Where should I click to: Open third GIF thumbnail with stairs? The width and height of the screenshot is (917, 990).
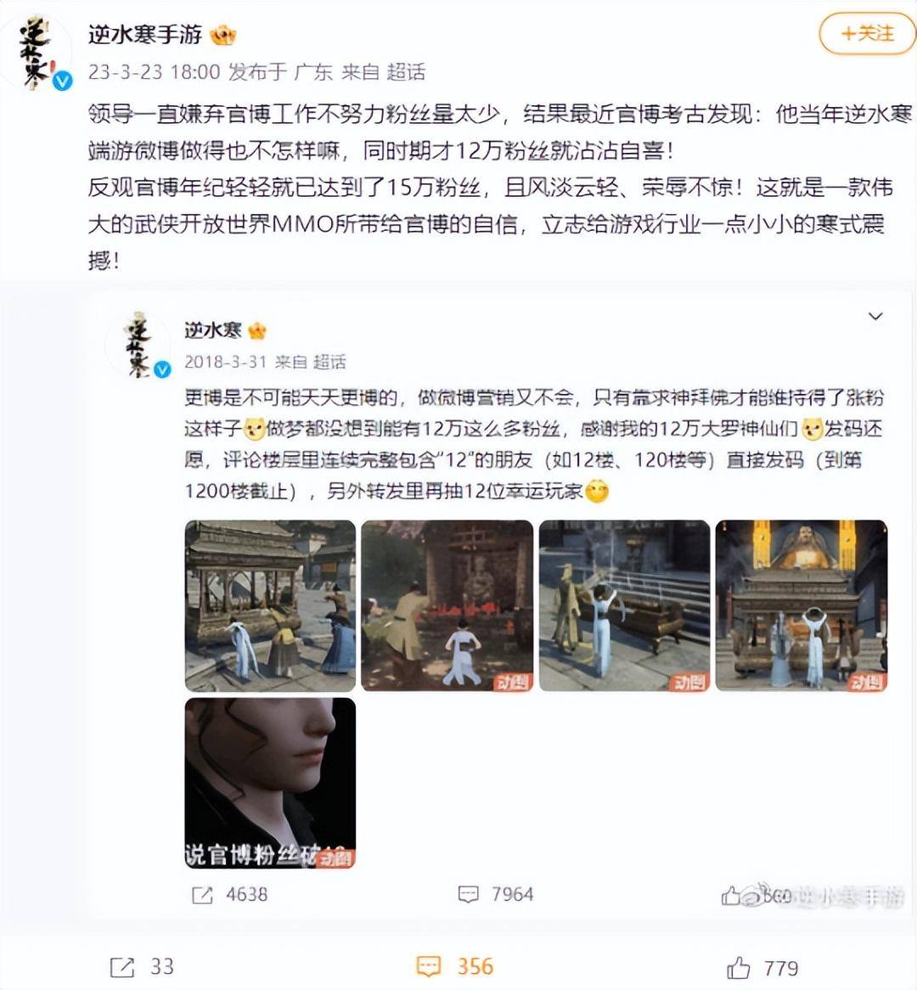pyautogui.click(x=625, y=605)
